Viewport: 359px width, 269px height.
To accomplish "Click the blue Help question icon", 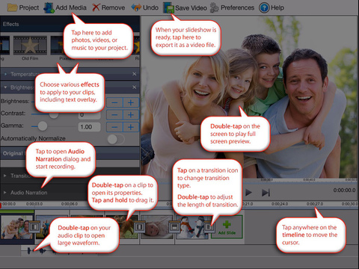I will [x=264, y=8].
